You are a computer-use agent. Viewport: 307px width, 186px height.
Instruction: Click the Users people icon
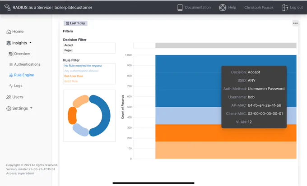pos(9,97)
